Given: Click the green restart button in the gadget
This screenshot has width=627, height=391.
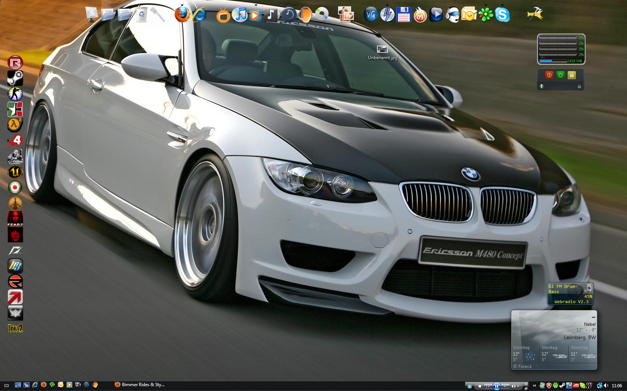Looking at the screenshot, I should click(x=560, y=75).
